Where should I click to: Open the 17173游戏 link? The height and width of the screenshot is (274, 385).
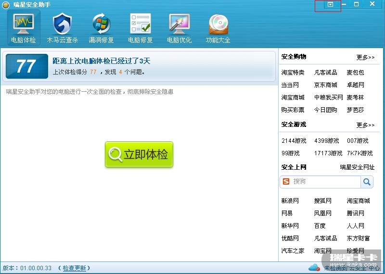[x=328, y=153]
